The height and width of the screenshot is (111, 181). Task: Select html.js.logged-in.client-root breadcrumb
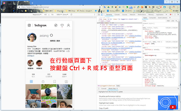pyautogui.click(x=106, y=86)
